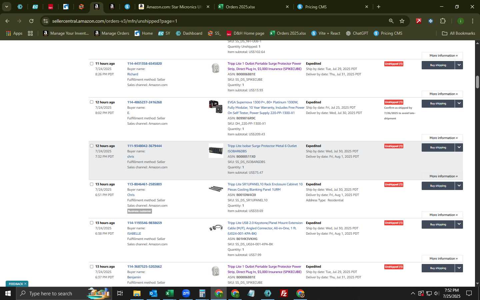
Task: Open File Explorer from the taskbar
Action: (137, 293)
